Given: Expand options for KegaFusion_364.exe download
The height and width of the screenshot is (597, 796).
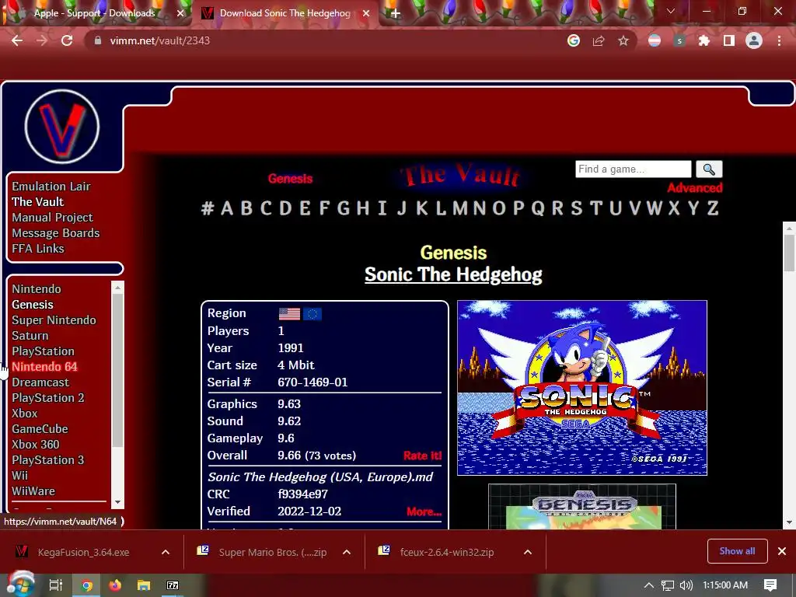Looking at the screenshot, I should (166, 552).
